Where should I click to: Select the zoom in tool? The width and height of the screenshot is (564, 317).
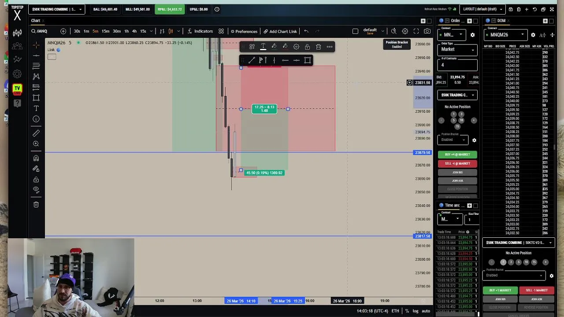point(36,144)
